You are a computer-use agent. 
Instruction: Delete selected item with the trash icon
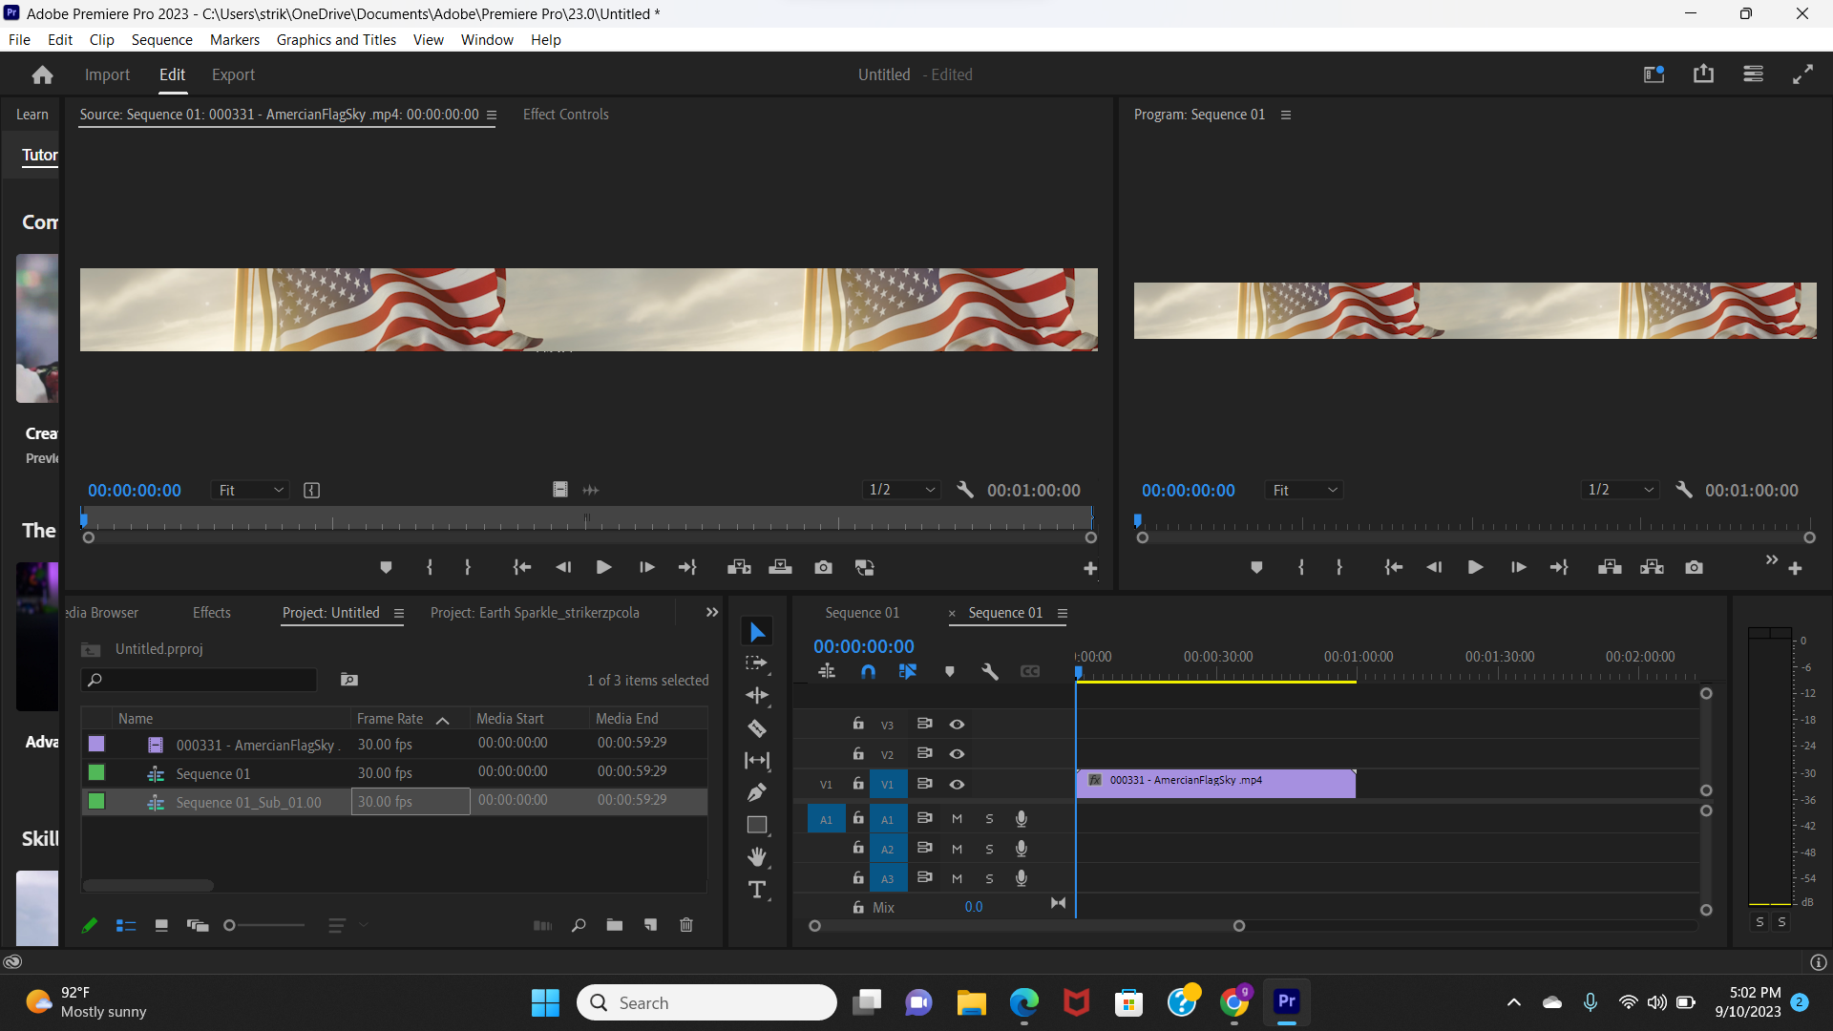686,924
